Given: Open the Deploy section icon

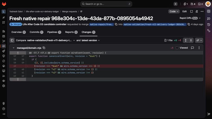Looking at the screenshot, I should tap(4, 61).
